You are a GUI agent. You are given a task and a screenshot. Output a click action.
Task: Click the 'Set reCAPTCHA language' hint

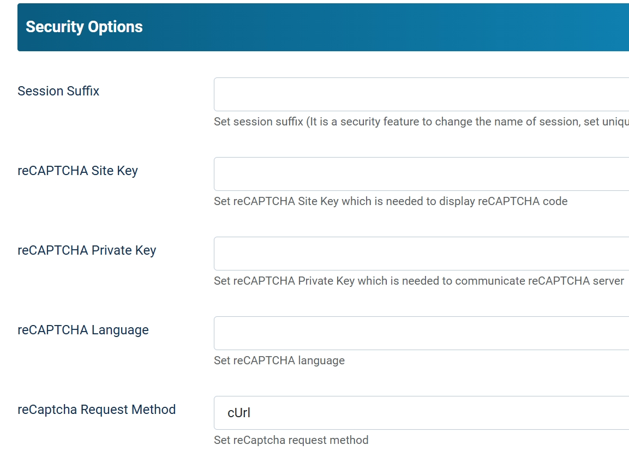click(x=279, y=360)
